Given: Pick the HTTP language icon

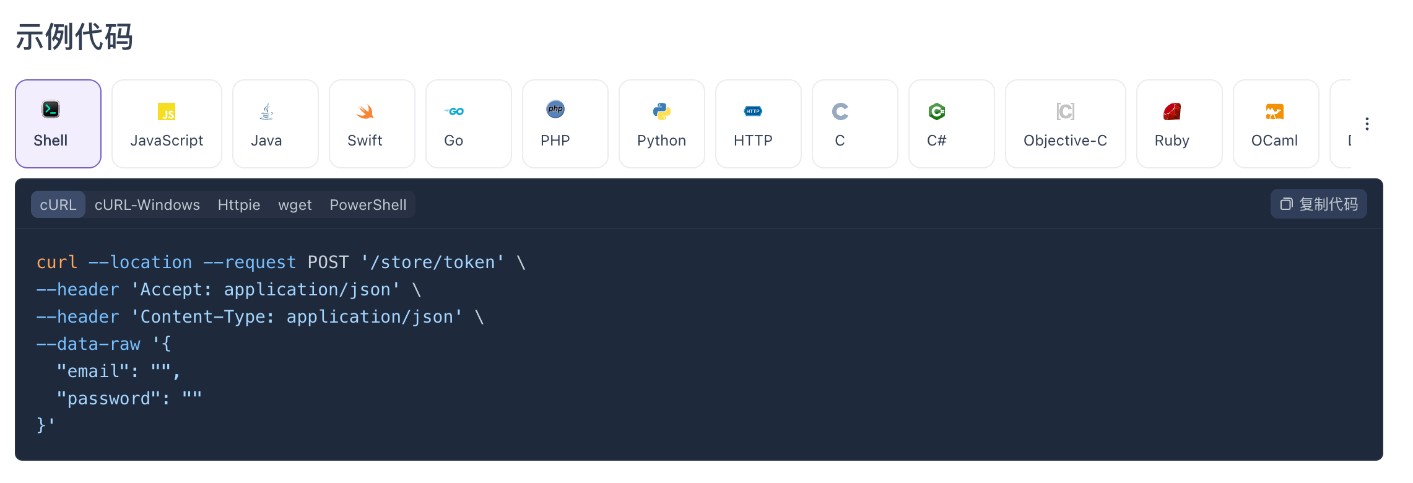Looking at the screenshot, I should point(753,111).
